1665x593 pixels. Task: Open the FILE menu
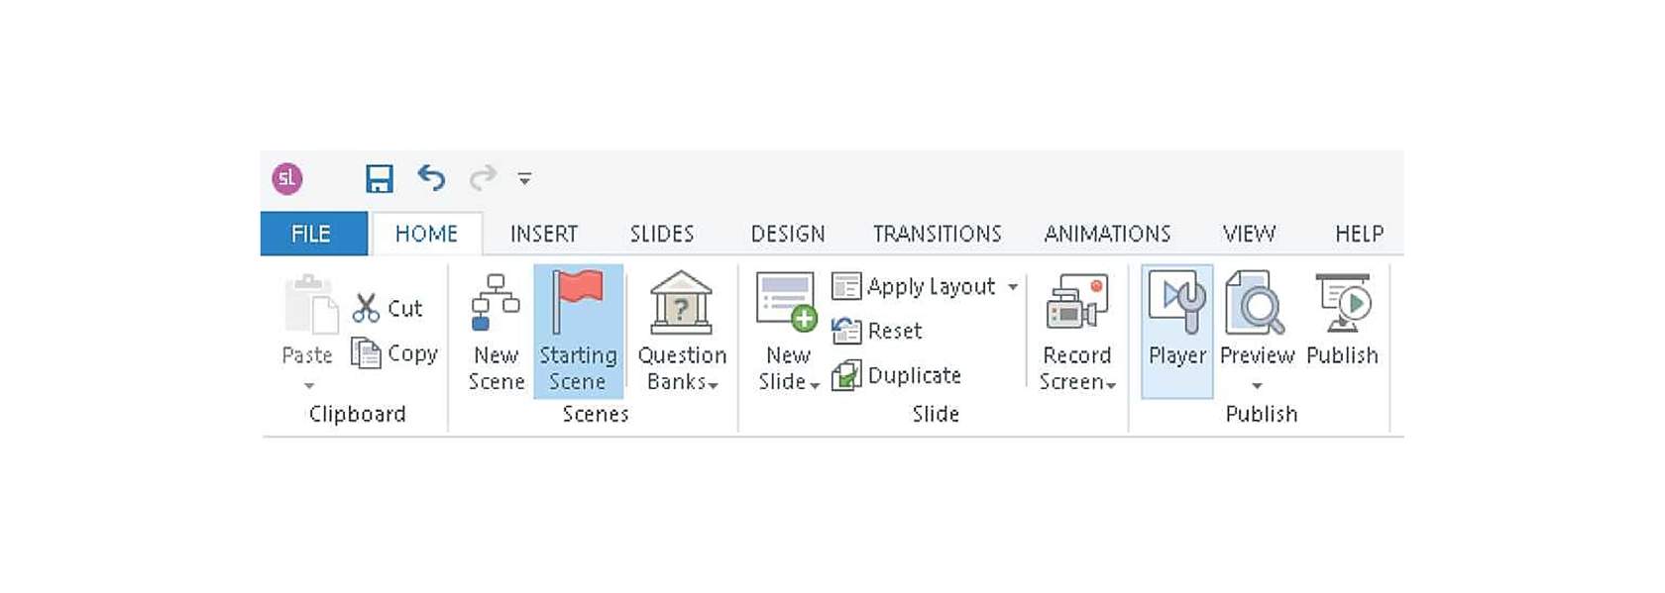click(313, 234)
